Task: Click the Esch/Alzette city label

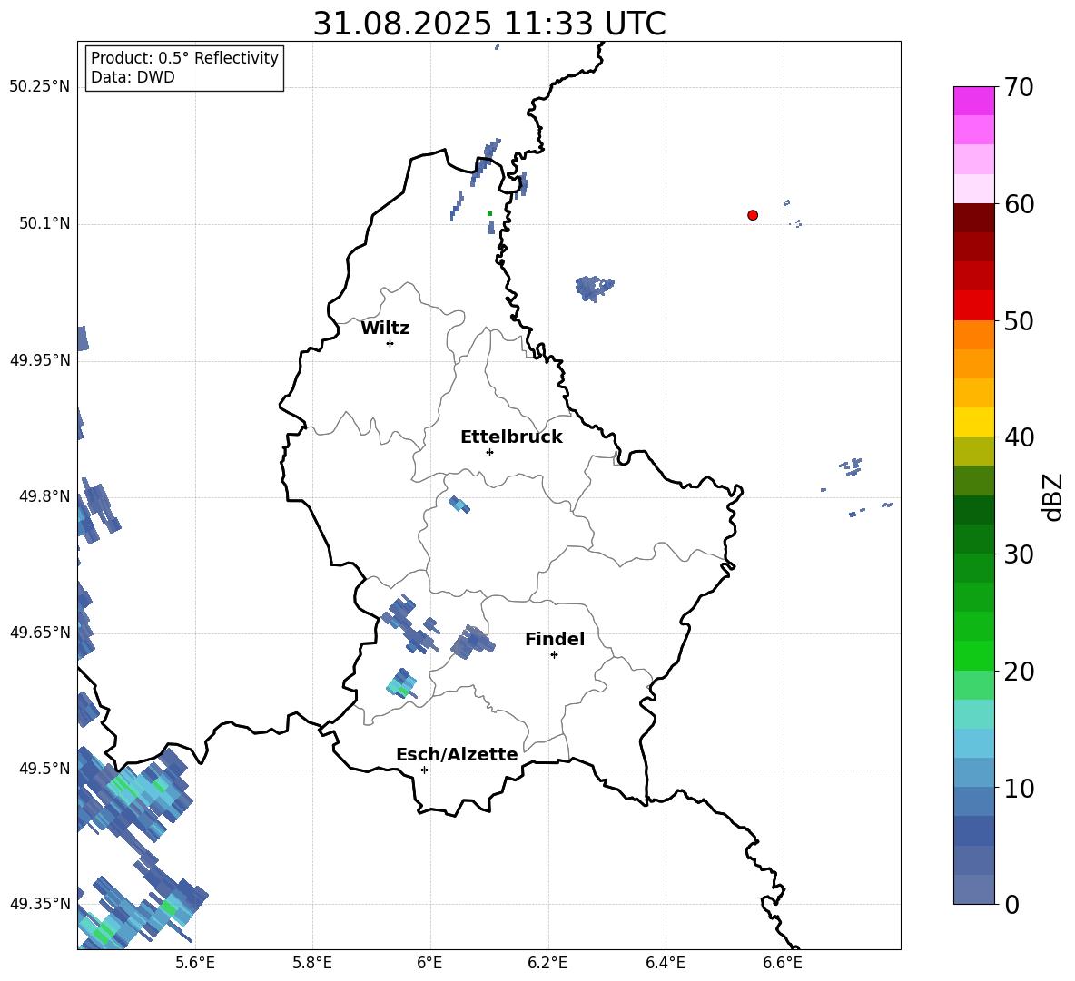Action: tap(457, 755)
